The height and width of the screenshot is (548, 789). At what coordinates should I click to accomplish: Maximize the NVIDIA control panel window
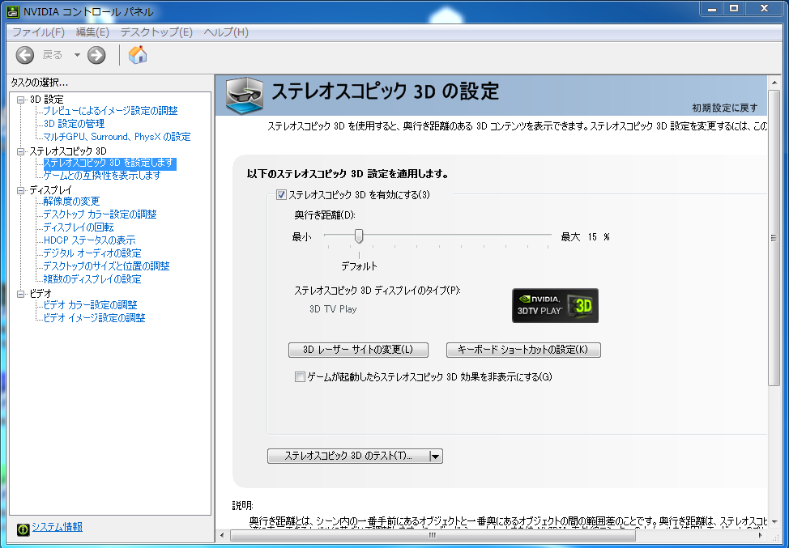[734, 9]
